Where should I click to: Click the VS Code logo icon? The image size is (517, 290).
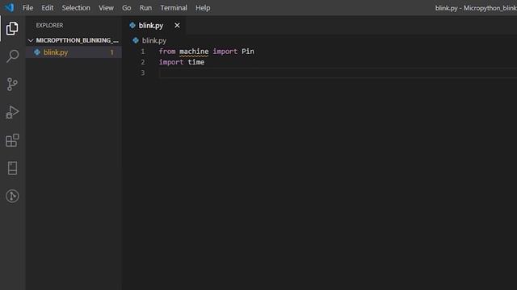9,7
